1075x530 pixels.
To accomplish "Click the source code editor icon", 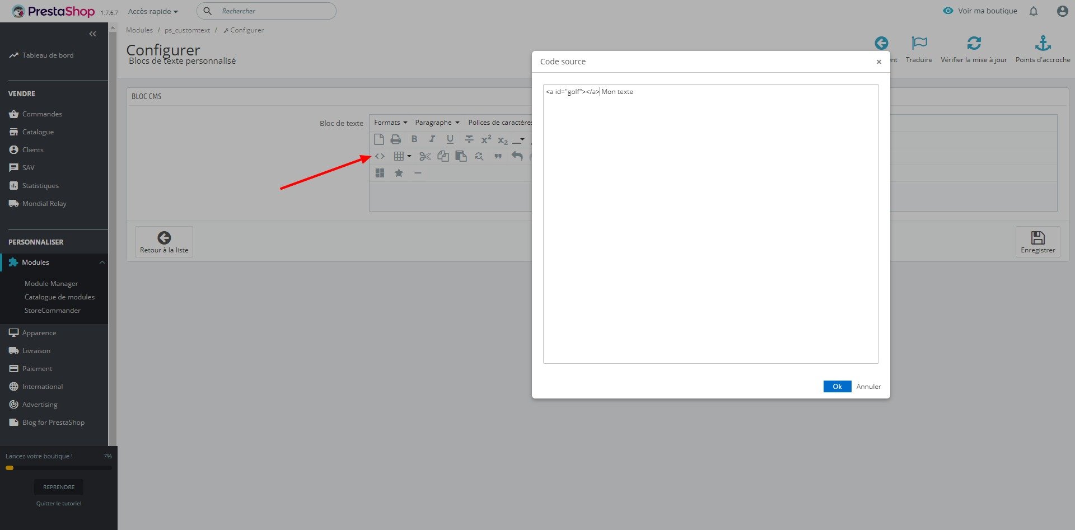I will (380, 156).
